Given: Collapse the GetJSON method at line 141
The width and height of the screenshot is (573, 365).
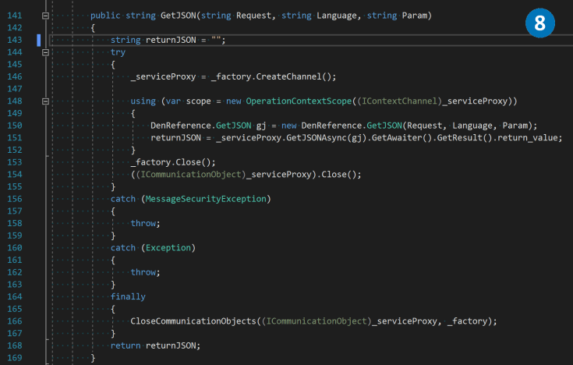Looking at the screenshot, I should [x=45, y=16].
